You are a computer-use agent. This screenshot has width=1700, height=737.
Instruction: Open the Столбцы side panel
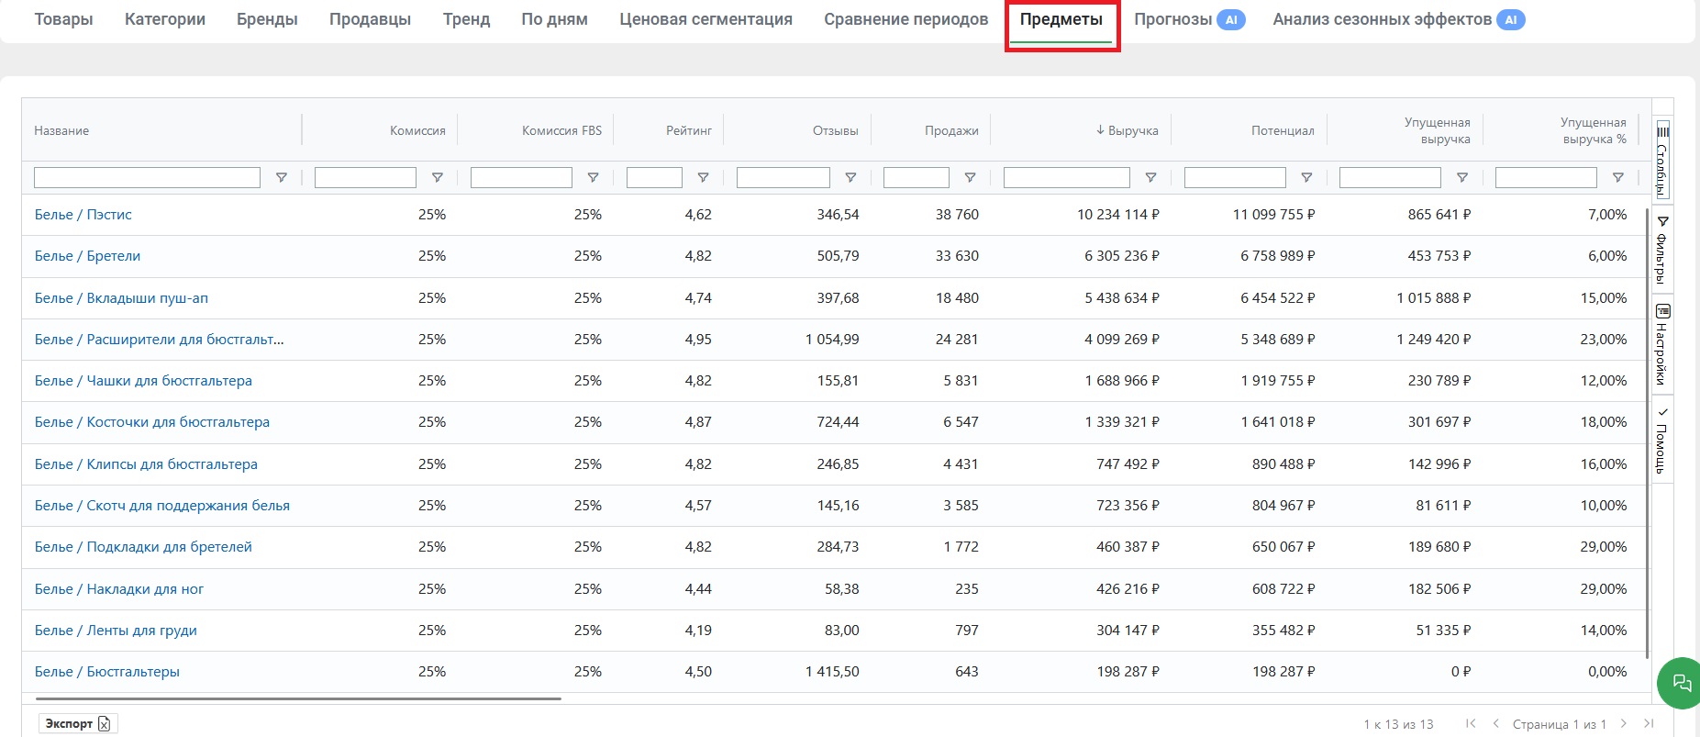(1662, 158)
